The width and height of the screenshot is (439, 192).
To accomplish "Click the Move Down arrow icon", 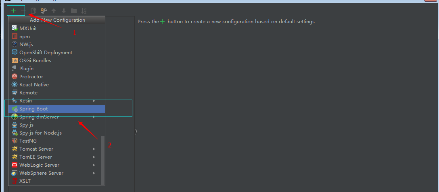I will click(x=64, y=11).
